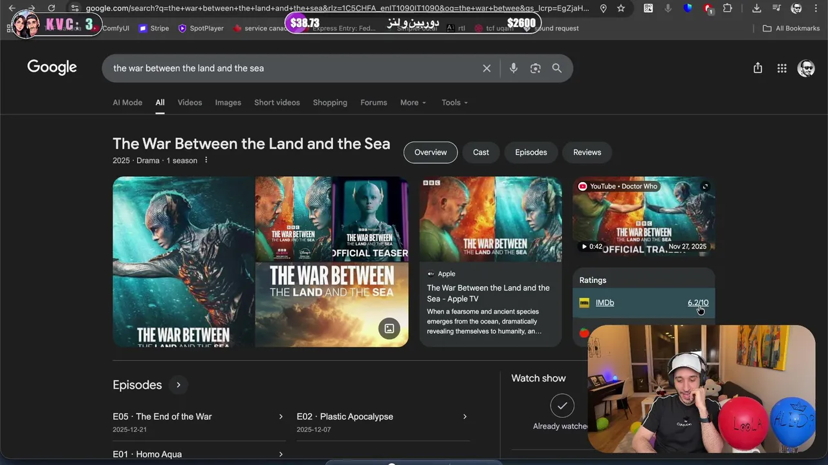This screenshot has height=465, width=828.
Task: Open the Stripe bookmark
Action: tap(154, 28)
